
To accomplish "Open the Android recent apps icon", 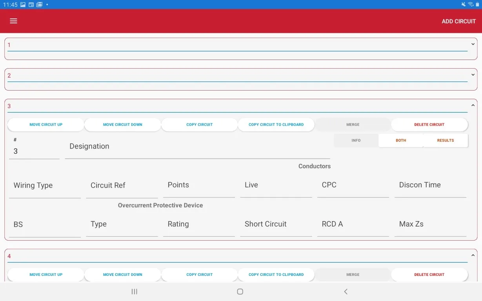I will pos(135,292).
